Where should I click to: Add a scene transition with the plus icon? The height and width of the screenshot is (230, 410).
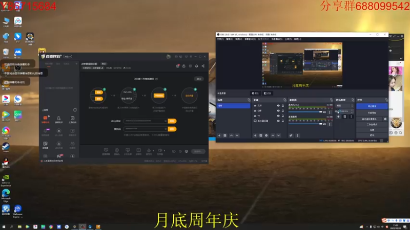coord(338,117)
